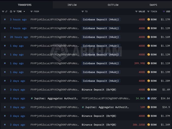The height and width of the screenshot is (129, 172).
Task: Open Coinbase Deposit (H4ubj) in $1.28M row
Action: pos(101,81)
